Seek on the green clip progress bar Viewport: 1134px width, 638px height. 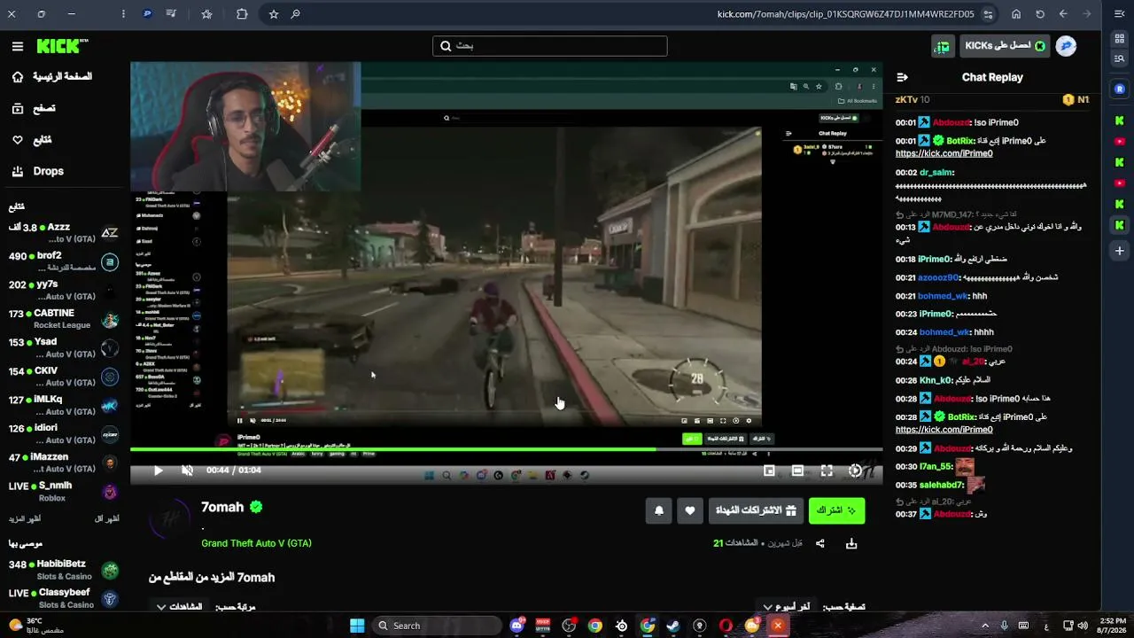pyautogui.click(x=506, y=450)
